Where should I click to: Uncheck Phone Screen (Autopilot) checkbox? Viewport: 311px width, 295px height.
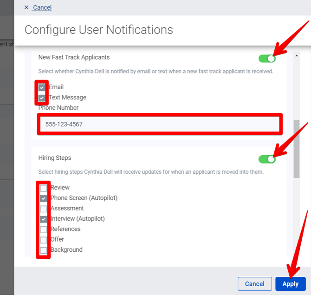click(x=44, y=198)
